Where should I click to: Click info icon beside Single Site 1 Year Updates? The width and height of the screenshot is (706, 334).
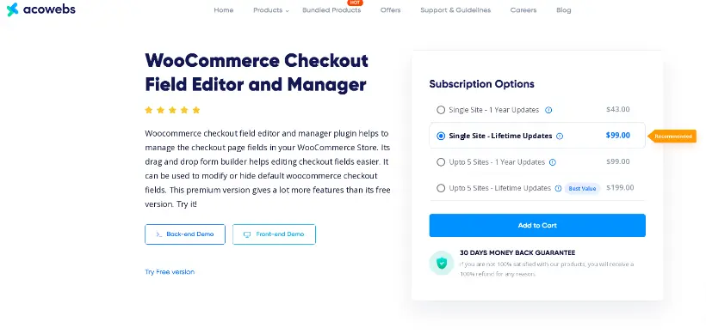[x=548, y=110]
